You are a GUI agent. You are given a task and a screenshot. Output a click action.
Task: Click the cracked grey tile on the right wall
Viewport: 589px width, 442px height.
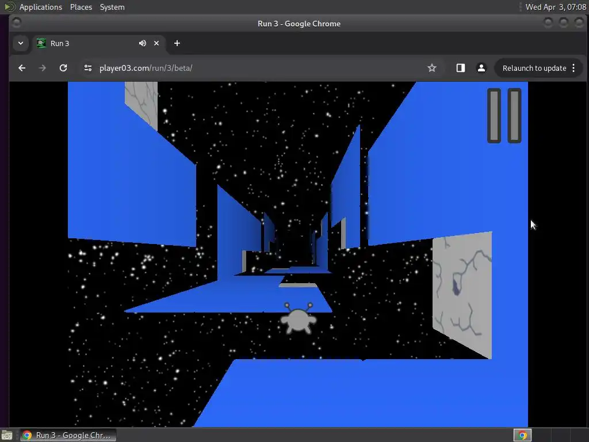point(462,295)
